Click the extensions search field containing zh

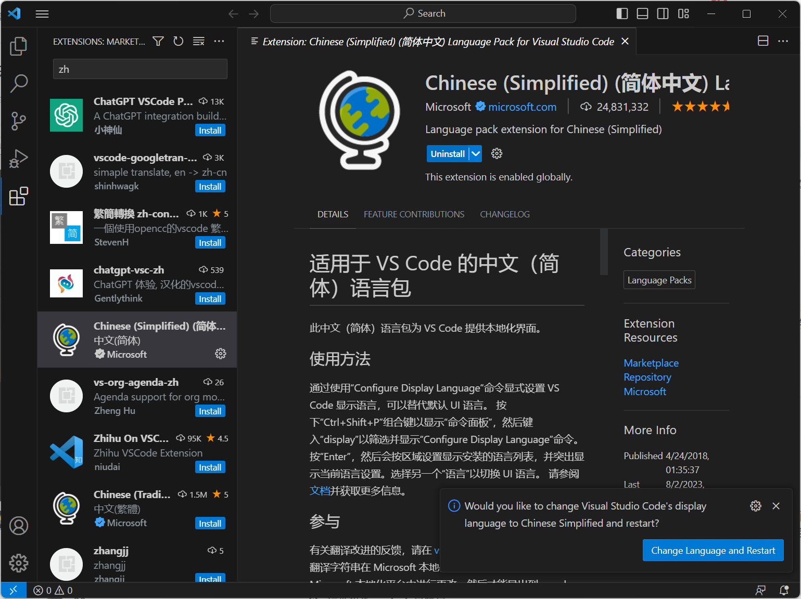coord(140,69)
